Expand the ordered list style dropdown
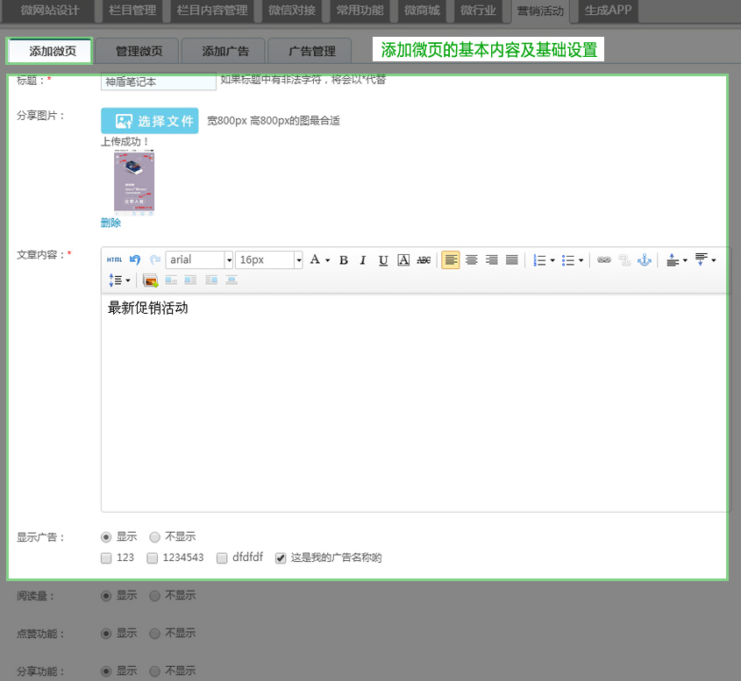Viewport: 741px width, 681px height. (552, 260)
